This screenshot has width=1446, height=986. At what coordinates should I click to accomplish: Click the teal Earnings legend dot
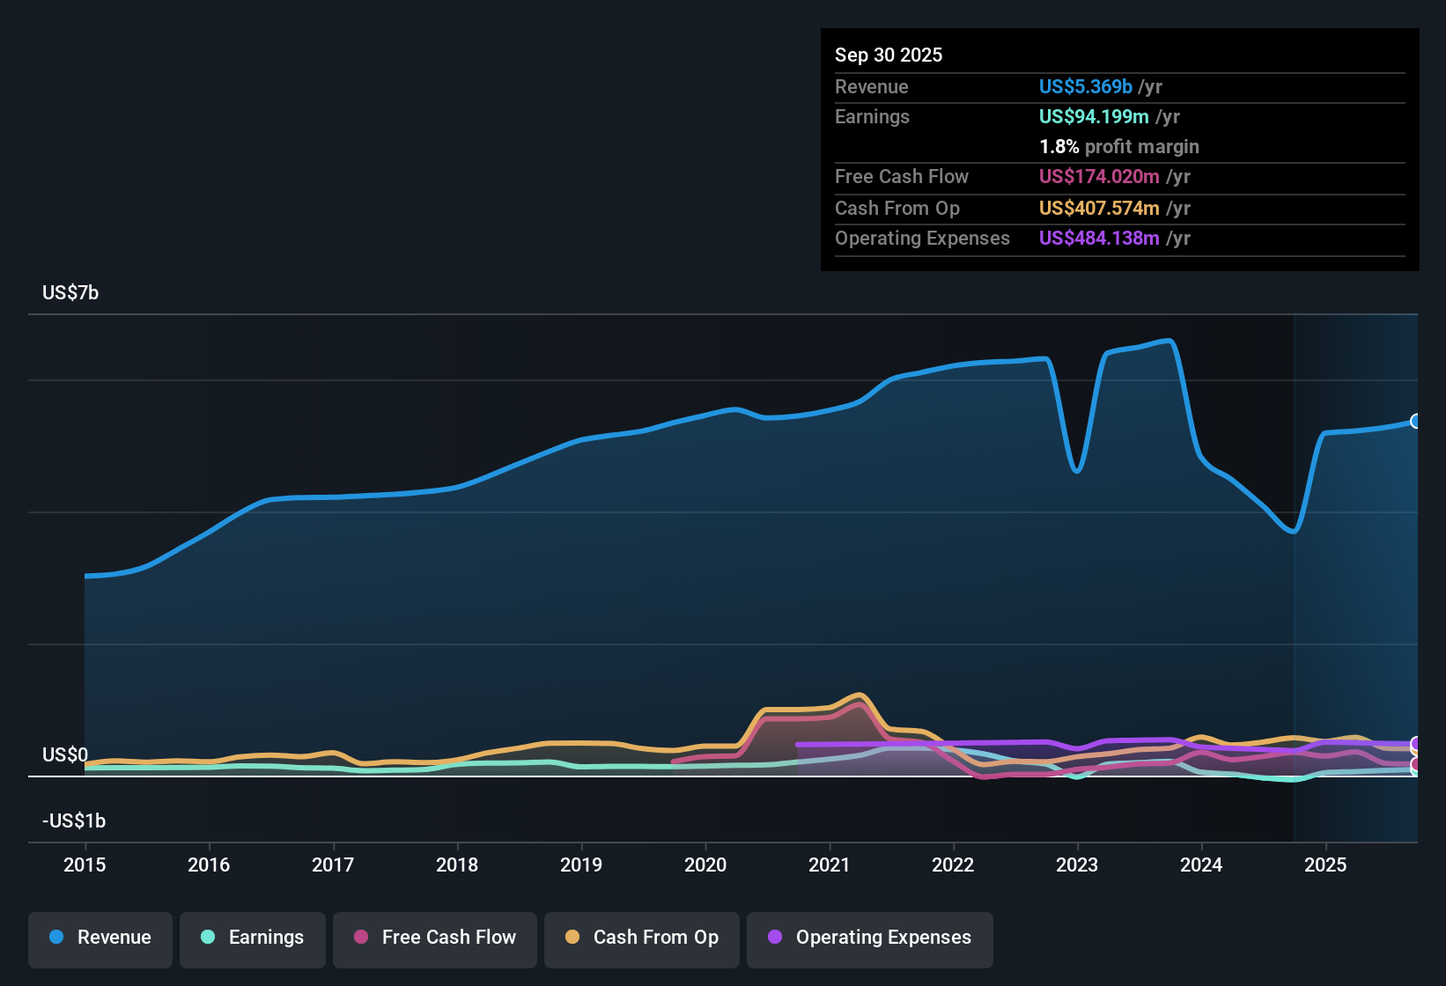click(208, 938)
